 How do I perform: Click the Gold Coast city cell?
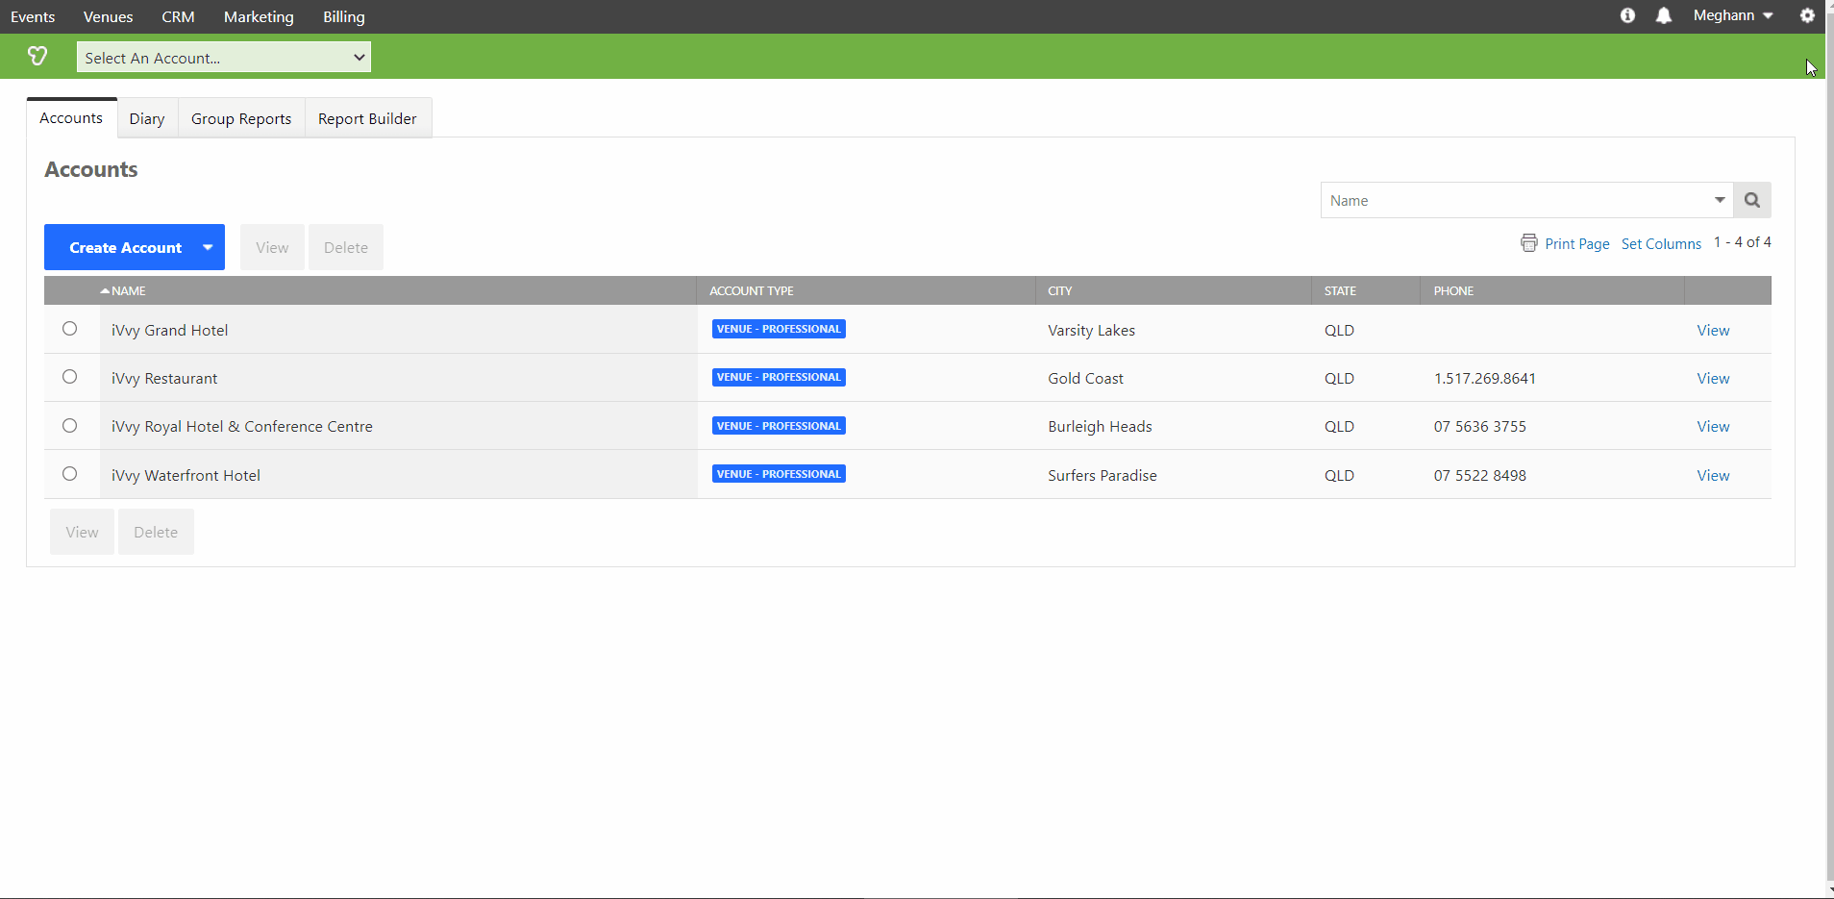click(1085, 378)
